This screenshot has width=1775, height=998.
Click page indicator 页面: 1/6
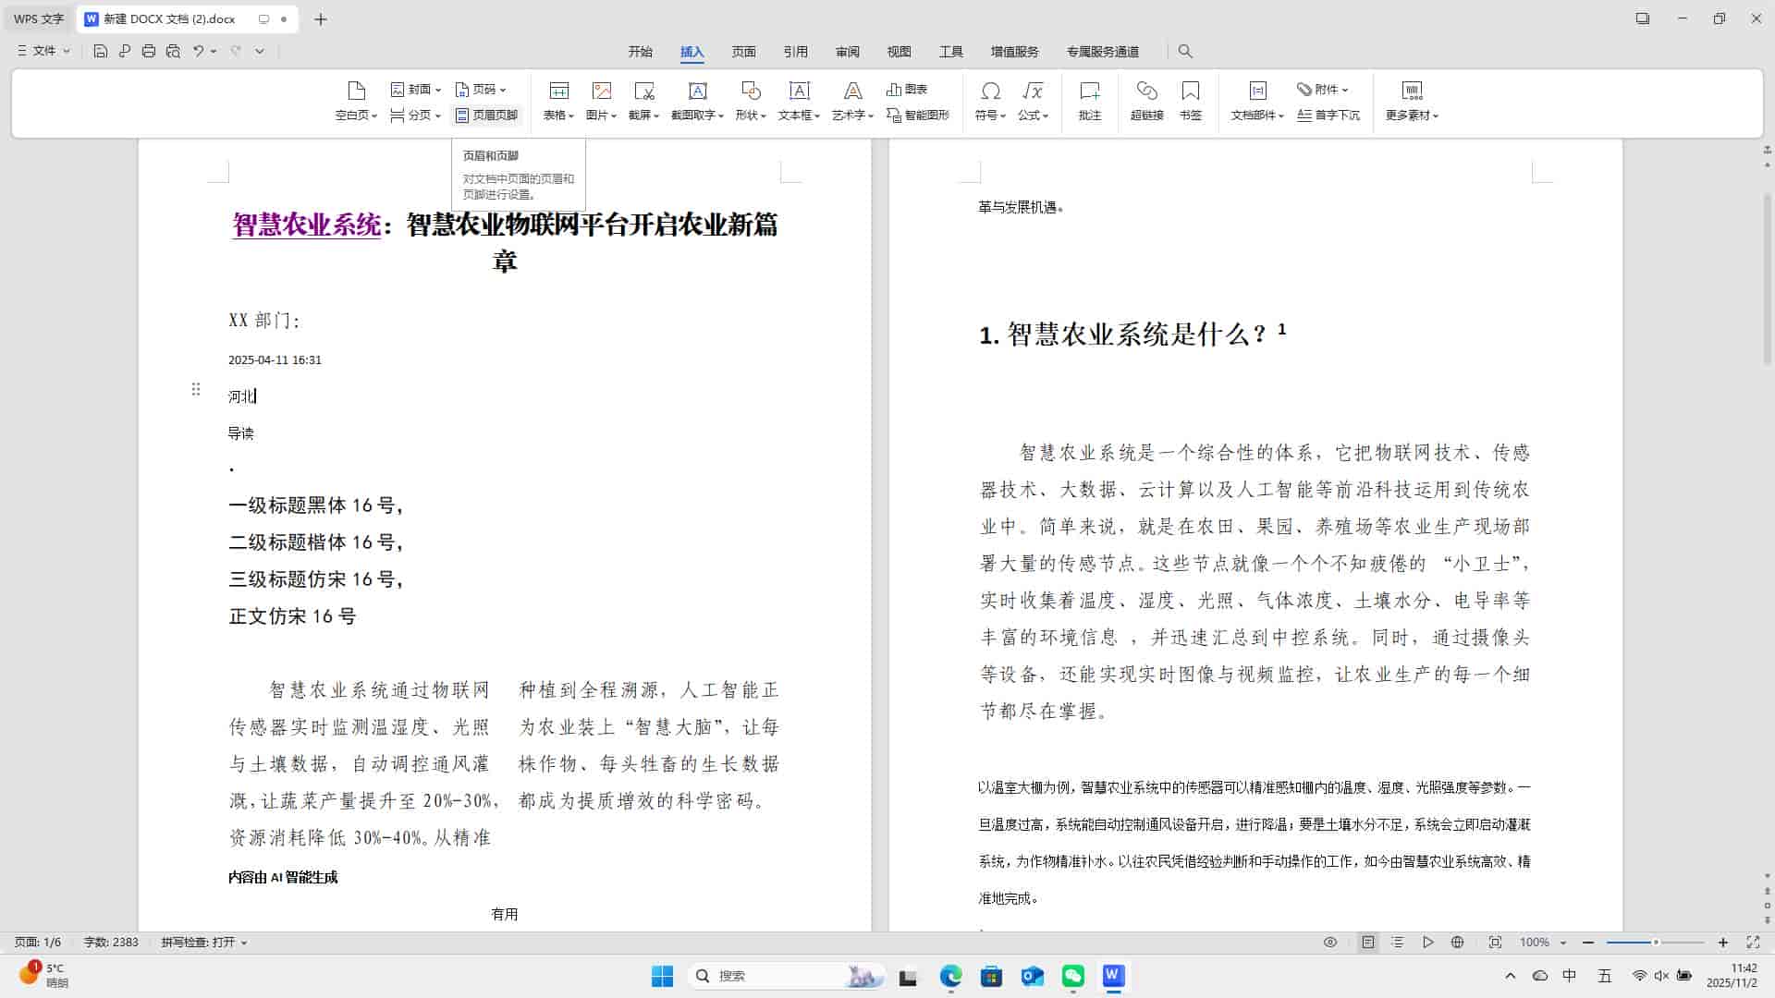[38, 943]
